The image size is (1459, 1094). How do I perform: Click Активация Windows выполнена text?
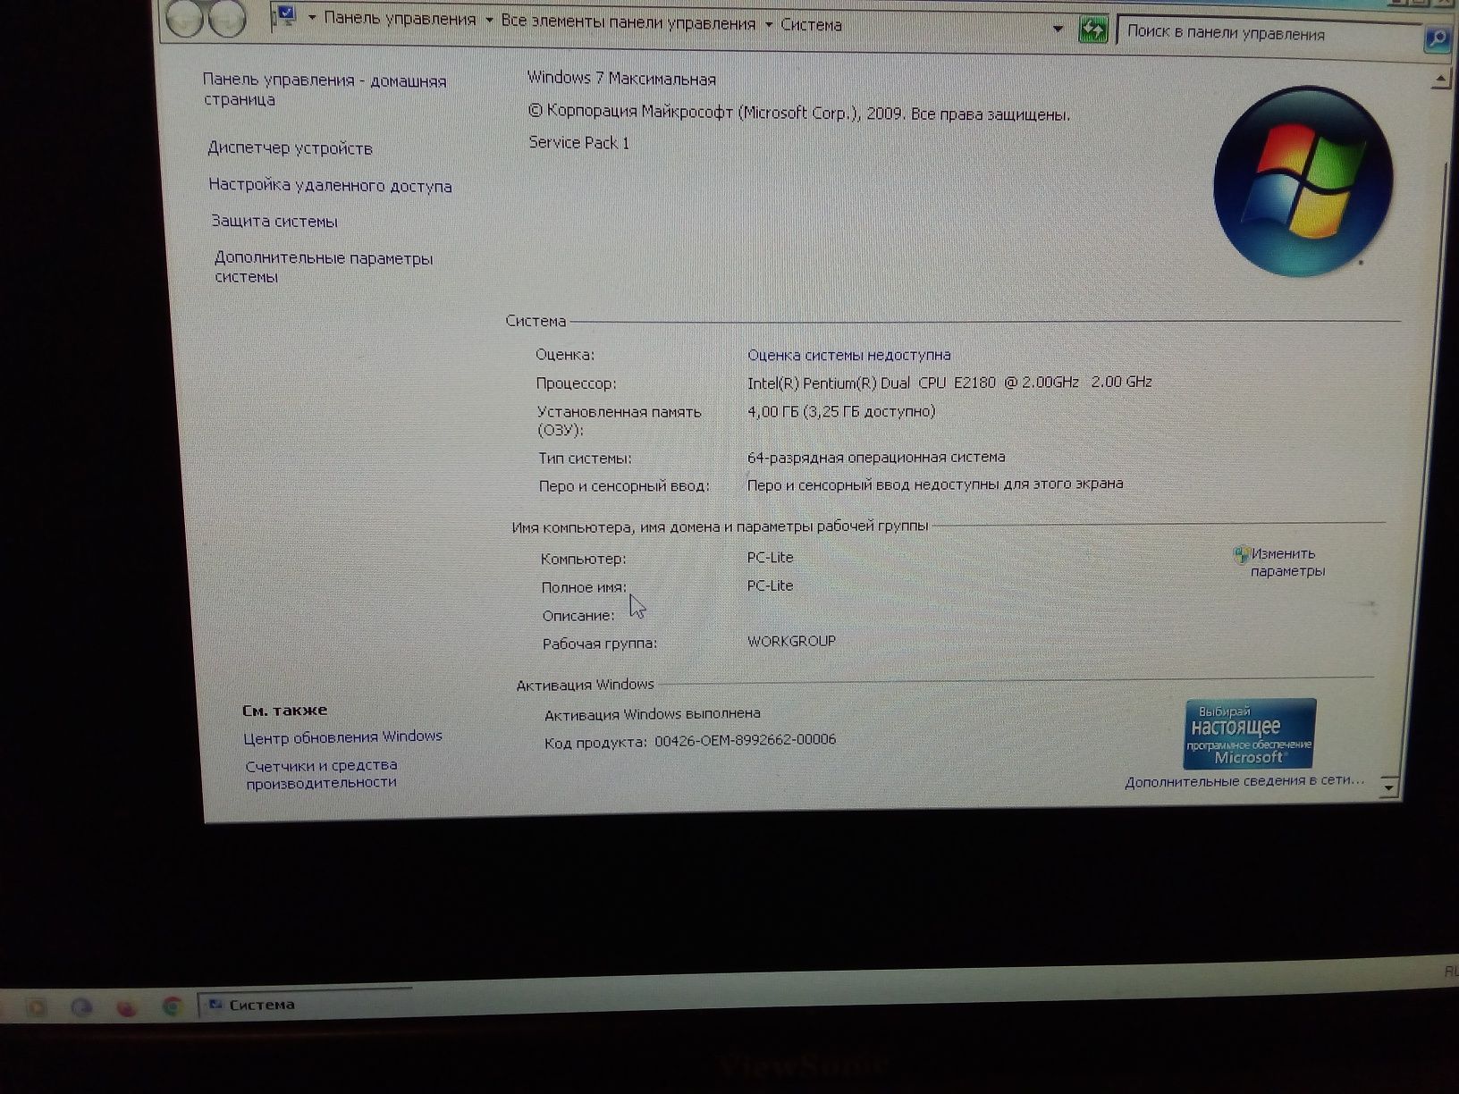(x=653, y=713)
